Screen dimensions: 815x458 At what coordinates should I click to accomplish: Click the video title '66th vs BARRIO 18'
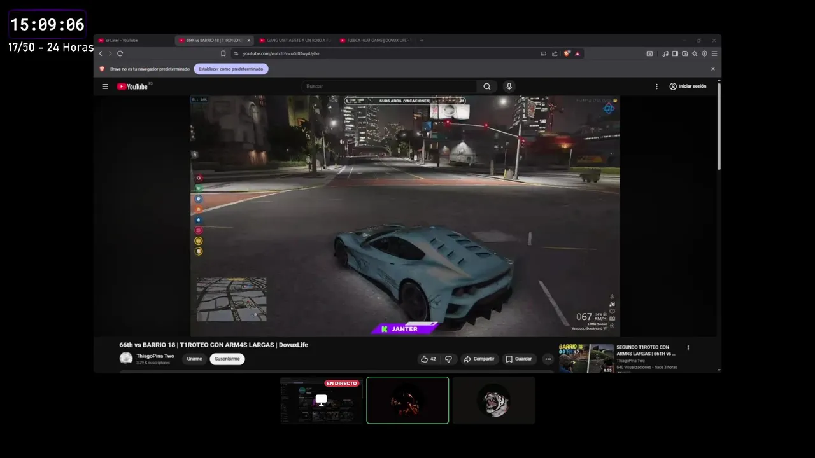(x=213, y=345)
